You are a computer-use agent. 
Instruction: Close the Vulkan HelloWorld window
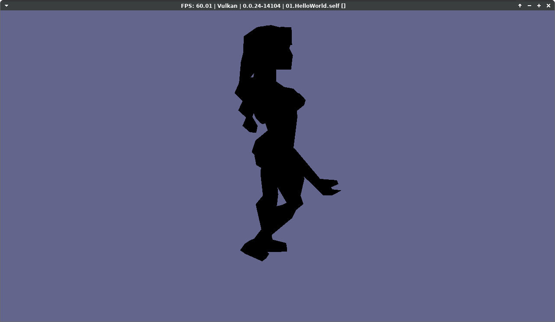pyautogui.click(x=549, y=6)
